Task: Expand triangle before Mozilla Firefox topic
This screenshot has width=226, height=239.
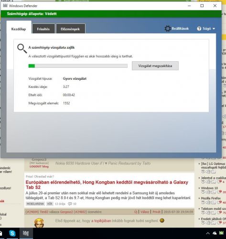Action: coord(199,198)
